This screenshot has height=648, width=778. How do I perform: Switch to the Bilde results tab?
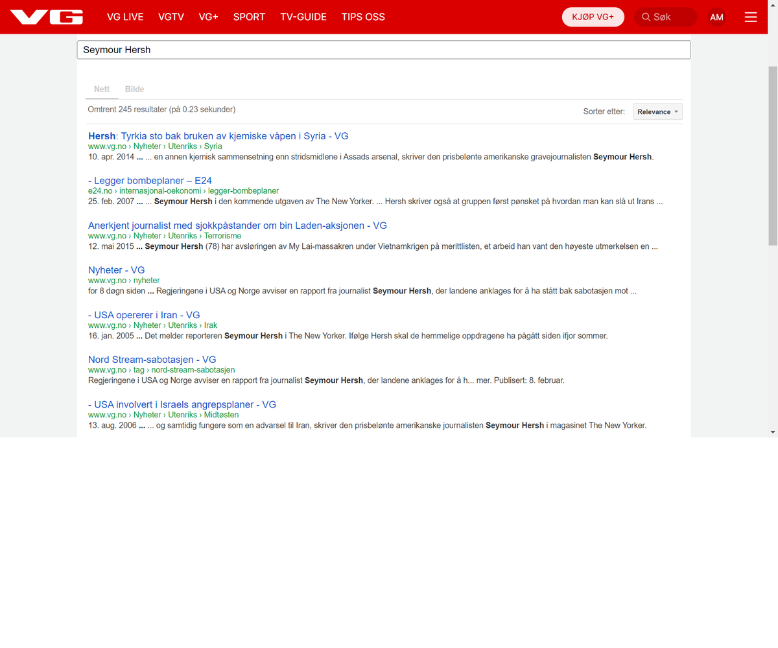coord(135,89)
